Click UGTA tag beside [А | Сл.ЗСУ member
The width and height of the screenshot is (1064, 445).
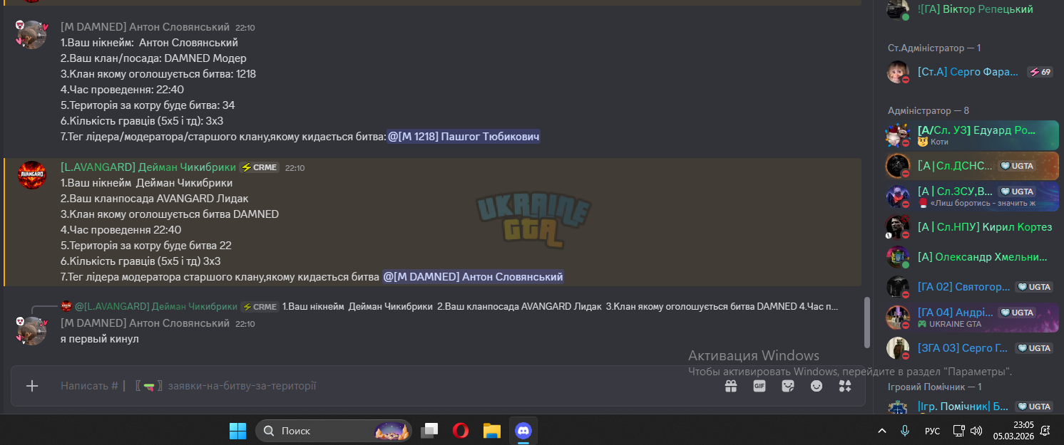(1017, 192)
